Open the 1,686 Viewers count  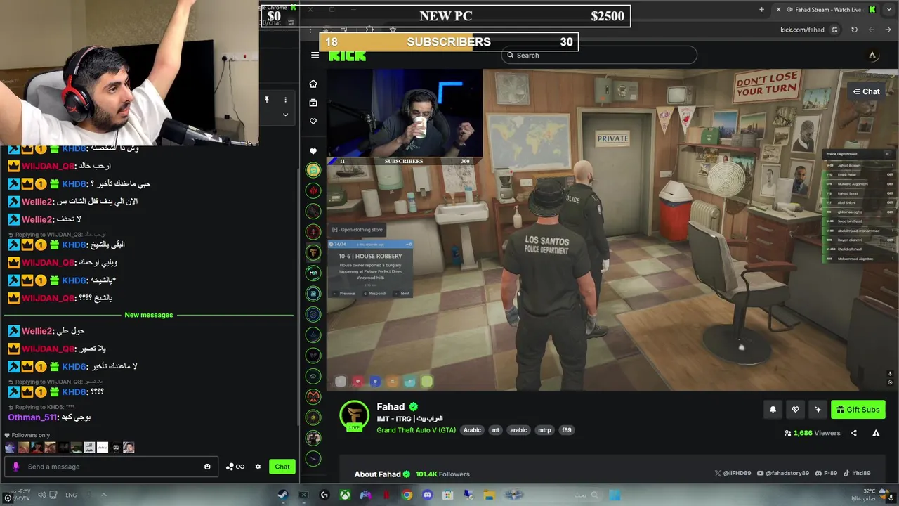(813, 433)
